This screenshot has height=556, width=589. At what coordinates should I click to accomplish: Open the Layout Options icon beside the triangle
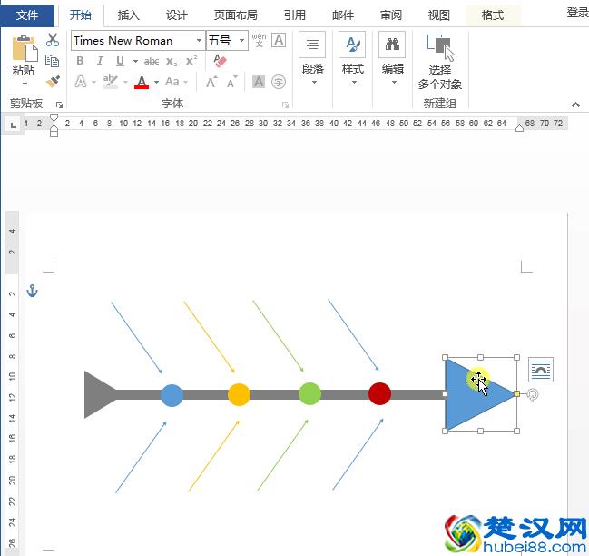pos(541,369)
